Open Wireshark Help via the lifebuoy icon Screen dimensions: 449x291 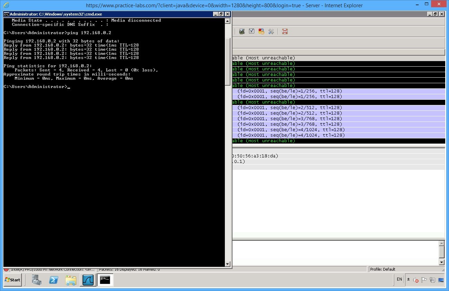click(x=285, y=31)
